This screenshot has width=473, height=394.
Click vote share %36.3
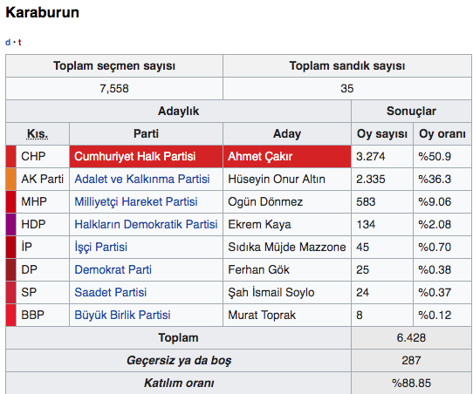[x=435, y=179]
